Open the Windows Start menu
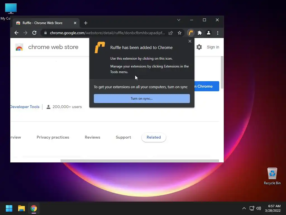 9,208
